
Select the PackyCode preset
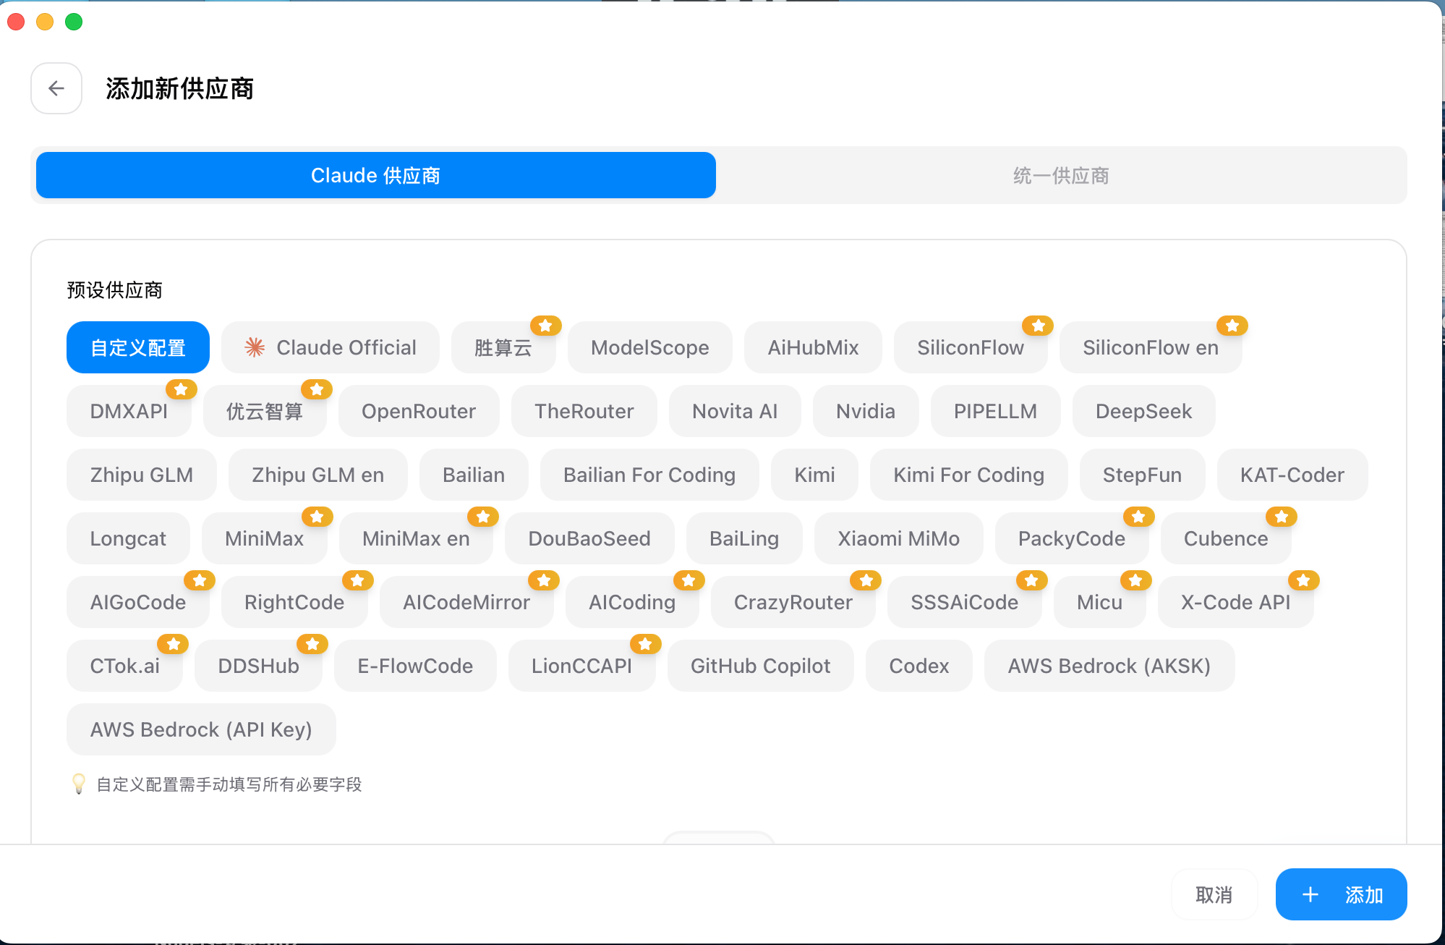point(1072,538)
